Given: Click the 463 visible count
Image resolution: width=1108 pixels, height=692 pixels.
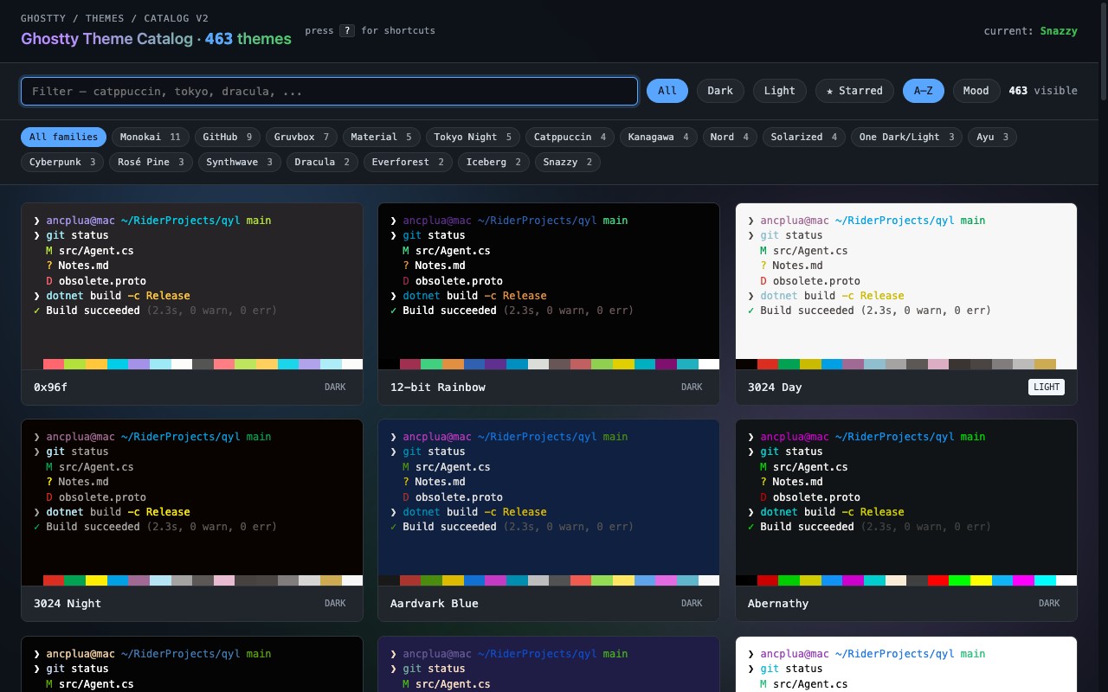Looking at the screenshot, I should tap(1043, 91).
